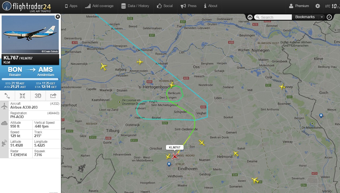
Task: Click the yellow plane near Aalburg
Action: point(103,67)
